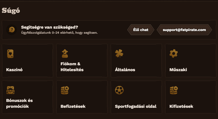Image resolution: width=218 pixels, height=119 pixels.
Task: Click the coins minus Kifizetések icon
Action: (174, 90)
